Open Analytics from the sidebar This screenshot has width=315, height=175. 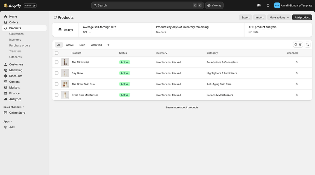[x=15, y=99]
